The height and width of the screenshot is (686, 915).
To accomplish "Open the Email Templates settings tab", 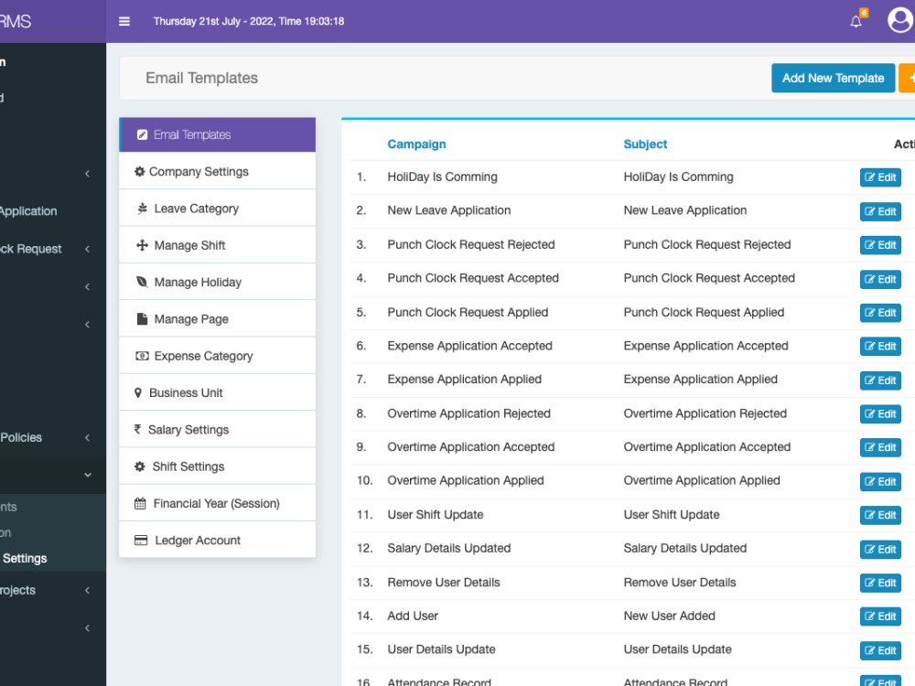I will 217,134.
